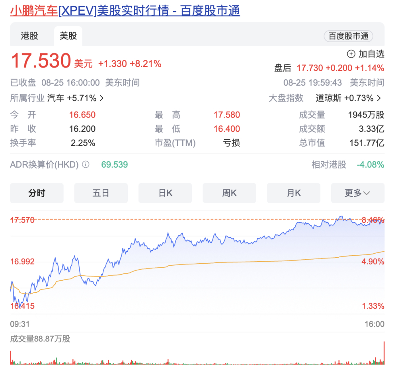Expand the 汽车 industry chevron arrow

click(102, 98)
